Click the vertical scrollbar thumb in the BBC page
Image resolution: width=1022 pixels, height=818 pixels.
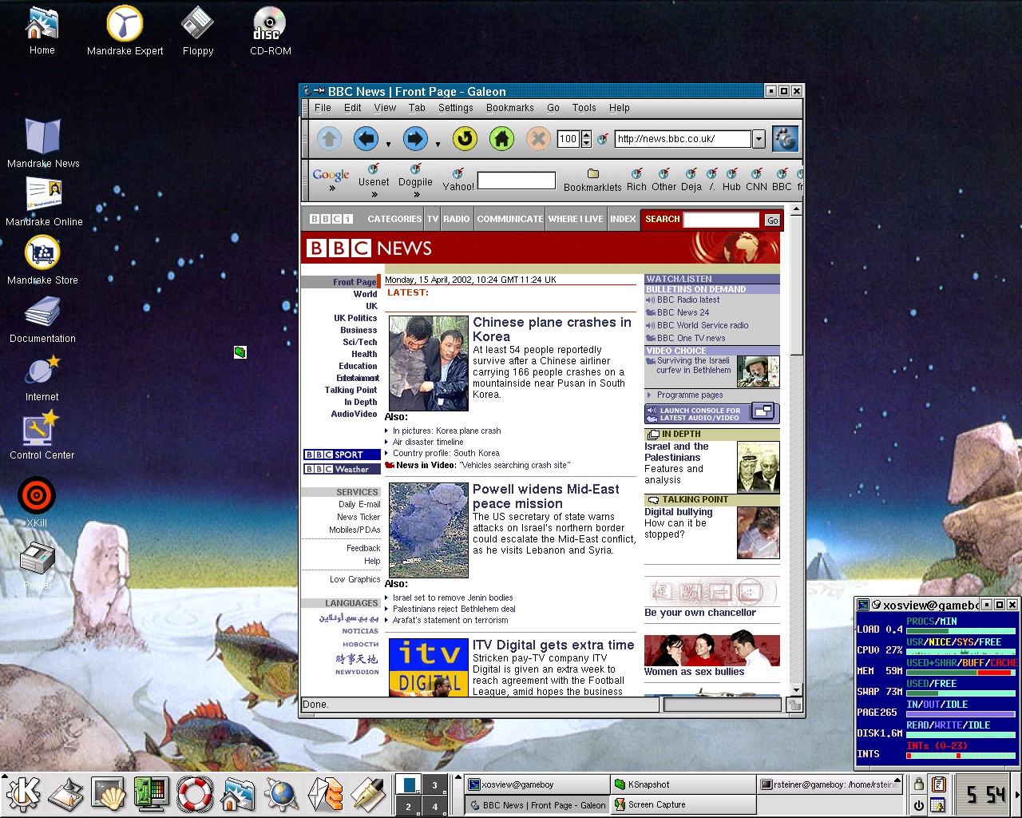(796, 284)
